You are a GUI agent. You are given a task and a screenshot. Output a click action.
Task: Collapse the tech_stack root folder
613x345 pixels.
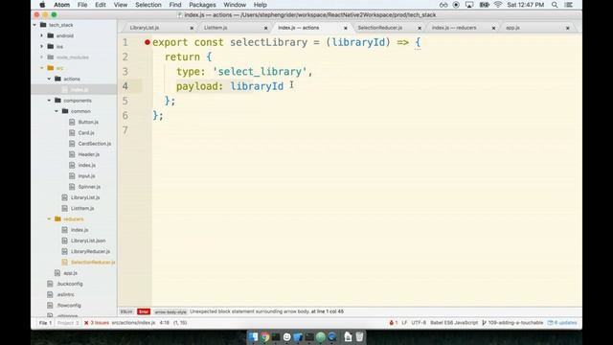point(34,25)
